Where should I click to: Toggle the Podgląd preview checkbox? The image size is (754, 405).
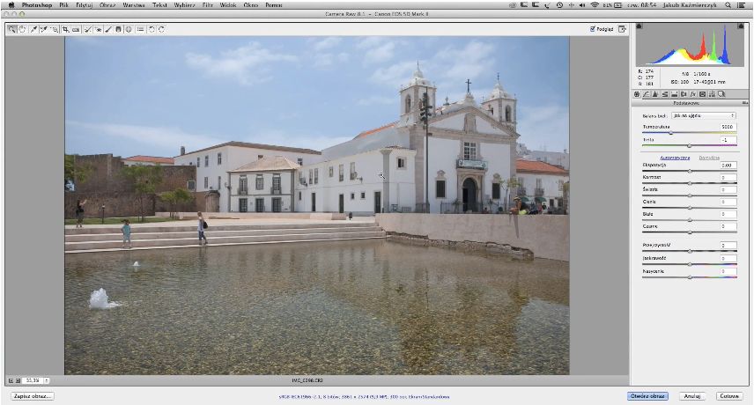[593, 29]
